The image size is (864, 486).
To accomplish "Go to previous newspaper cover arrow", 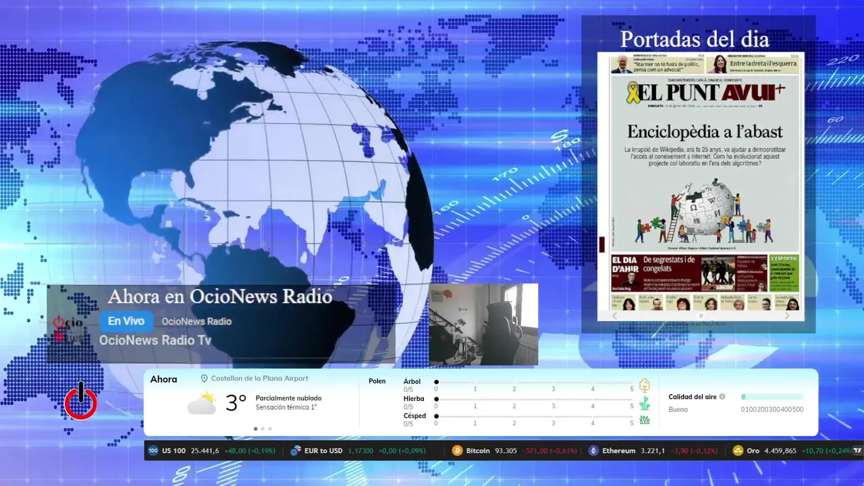I will tap(614, 315).
